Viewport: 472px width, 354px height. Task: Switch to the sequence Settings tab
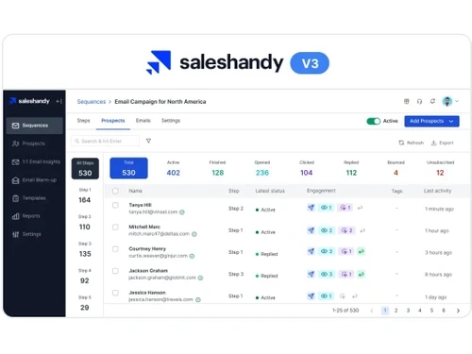[x=171, y=121]
